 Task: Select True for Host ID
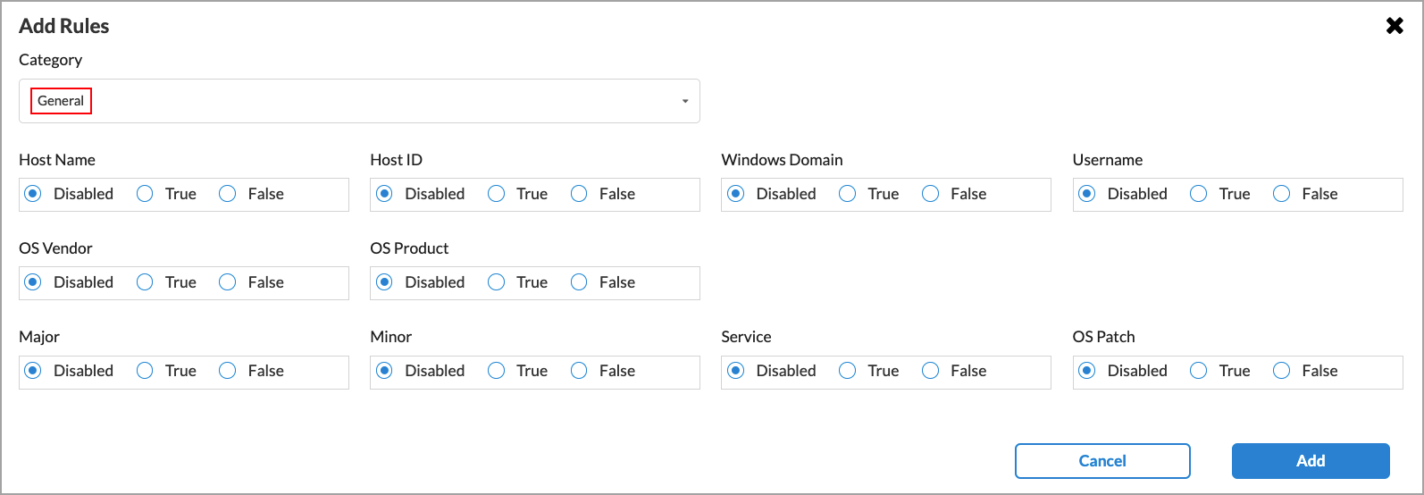pyautogui.click(x=496, y=194)
